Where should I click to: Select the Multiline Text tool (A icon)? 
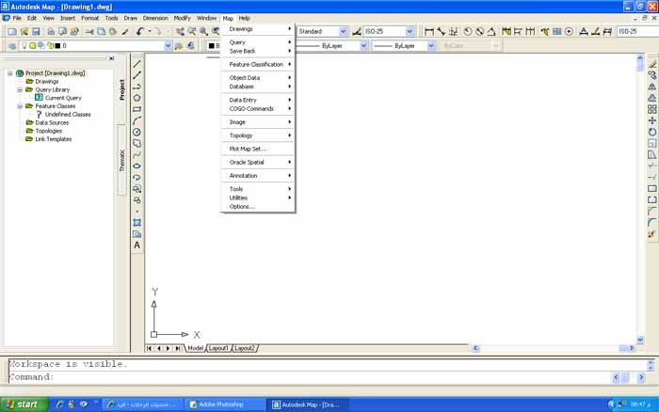[137, 246]
